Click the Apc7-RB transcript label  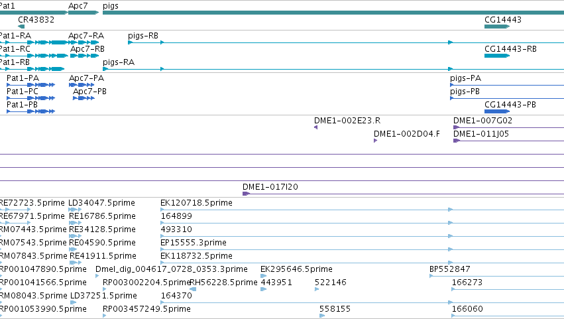click(x=87, y=49)
